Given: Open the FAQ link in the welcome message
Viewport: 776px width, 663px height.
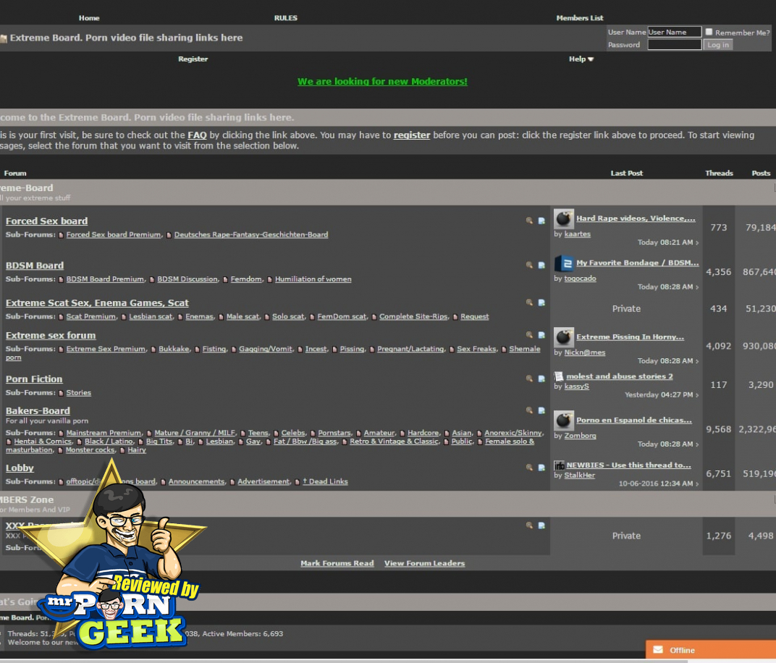Looking at the screenshot, I should click(197, 135).
